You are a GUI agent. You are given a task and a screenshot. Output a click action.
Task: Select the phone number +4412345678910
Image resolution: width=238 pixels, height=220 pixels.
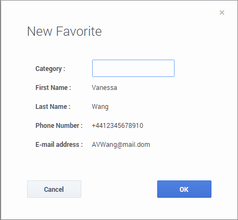[x=118, y=126]
